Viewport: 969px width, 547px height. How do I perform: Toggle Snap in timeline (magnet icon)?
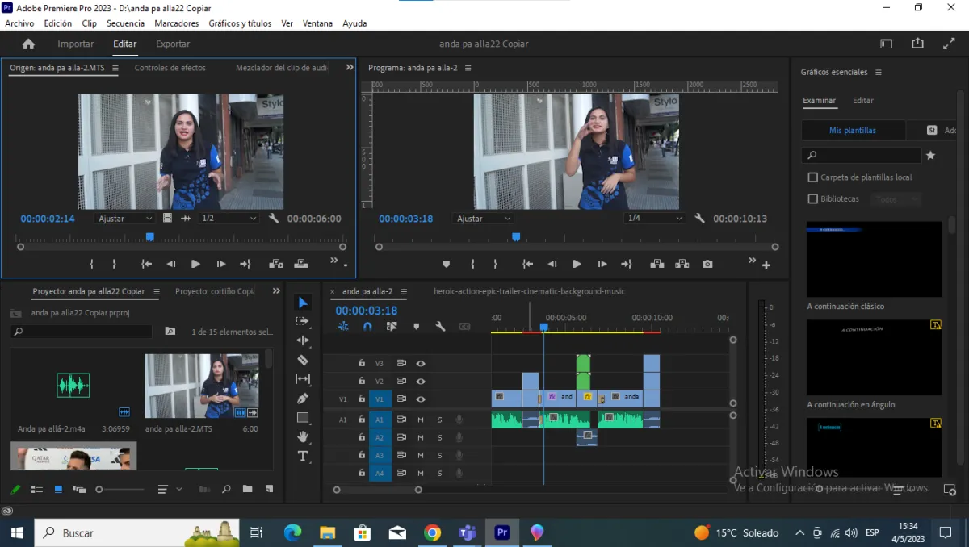(x=367, y=327)
